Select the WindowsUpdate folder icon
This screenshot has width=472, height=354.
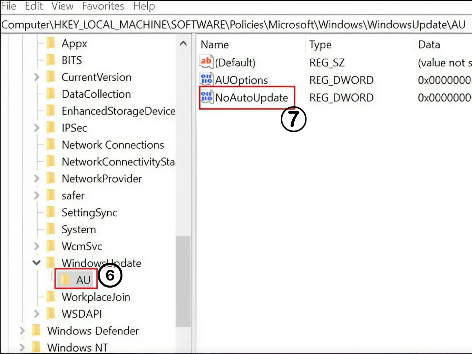click(51, 263)
